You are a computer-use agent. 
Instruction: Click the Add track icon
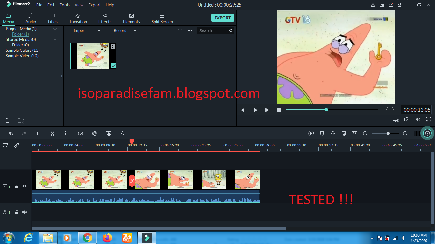pyautogui.click(x=6, y=146)
